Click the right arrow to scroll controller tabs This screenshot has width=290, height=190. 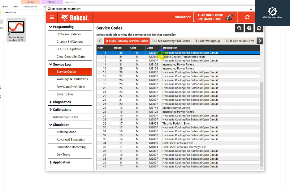[260, 40]
